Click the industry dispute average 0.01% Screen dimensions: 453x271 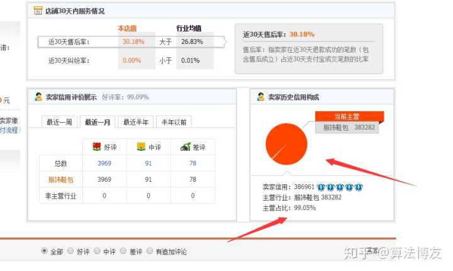pos(190,60)
